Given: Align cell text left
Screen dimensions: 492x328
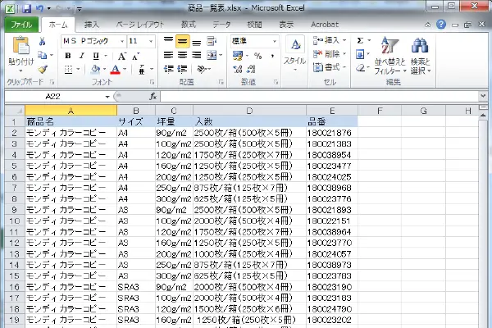Looking at the screenshot, I should click(168, 55).
